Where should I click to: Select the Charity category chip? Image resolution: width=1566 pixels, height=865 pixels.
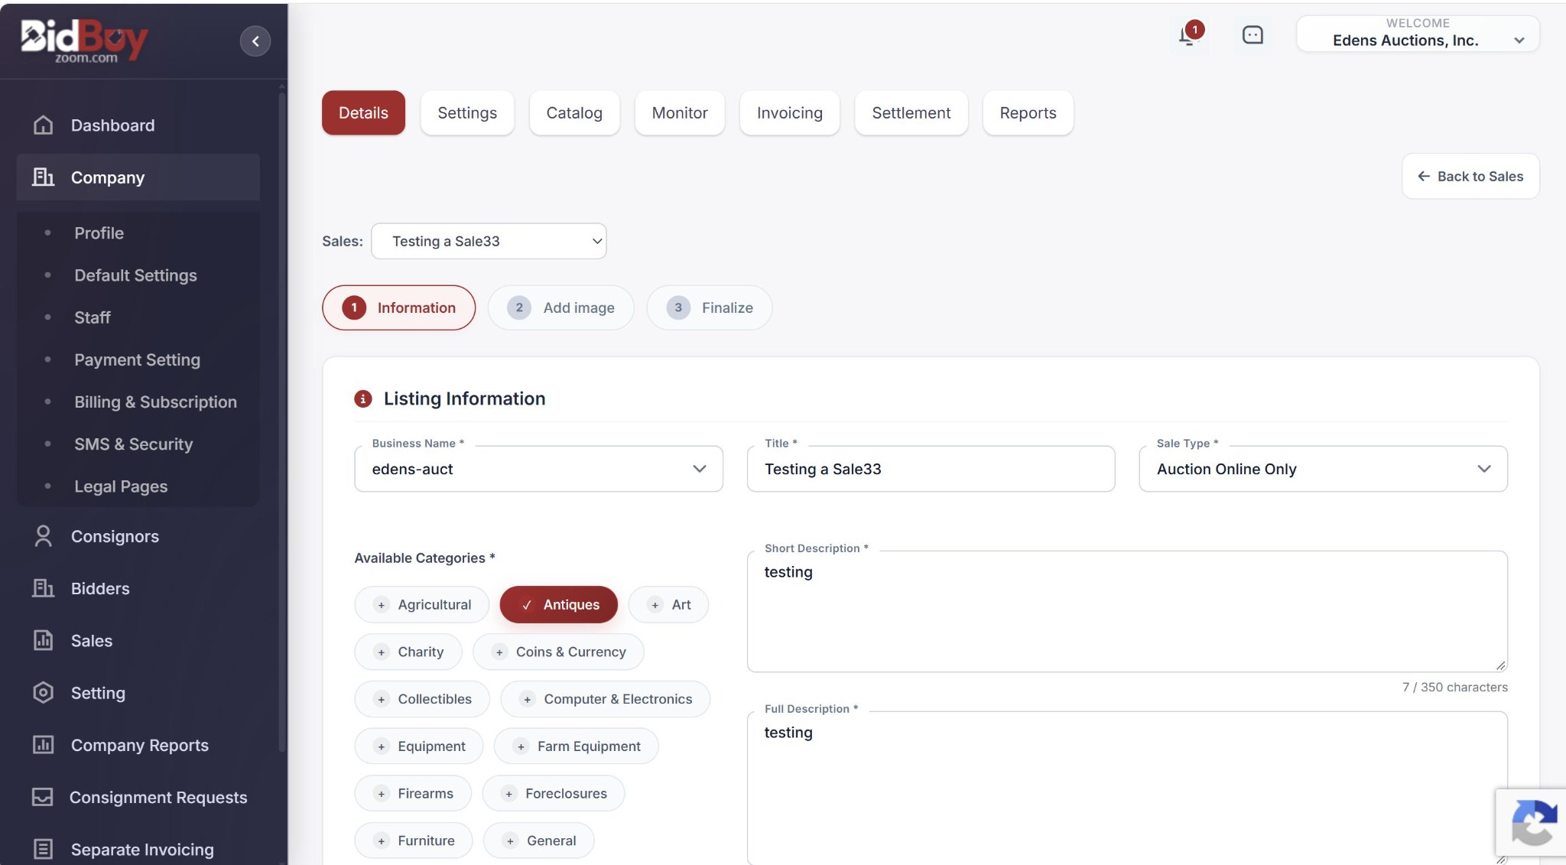point(408,652)
